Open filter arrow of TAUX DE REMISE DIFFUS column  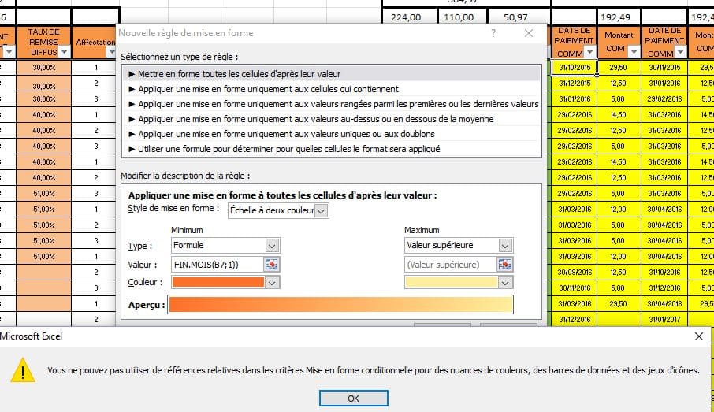coord(64,52)
